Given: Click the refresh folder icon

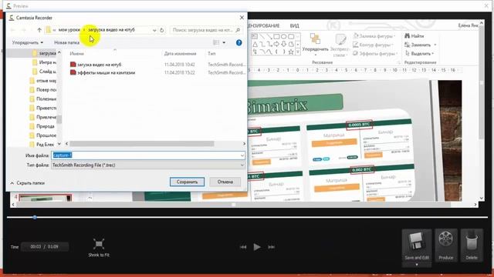Looking at the screenshot, I should click(162, 30).
